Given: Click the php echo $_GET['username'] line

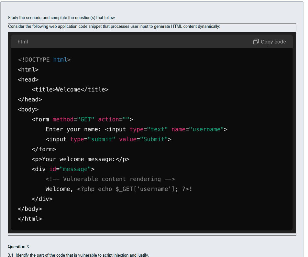Looking at the screenshot, I should click(x=119, y=189).
